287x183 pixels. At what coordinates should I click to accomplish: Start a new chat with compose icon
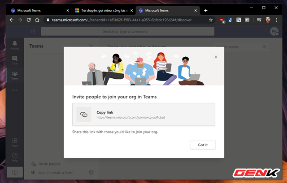pos(33,31)
